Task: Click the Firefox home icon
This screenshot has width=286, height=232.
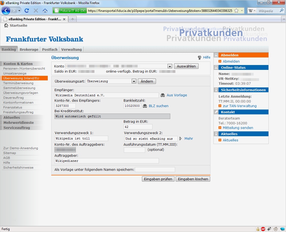Action: point(45,11)
